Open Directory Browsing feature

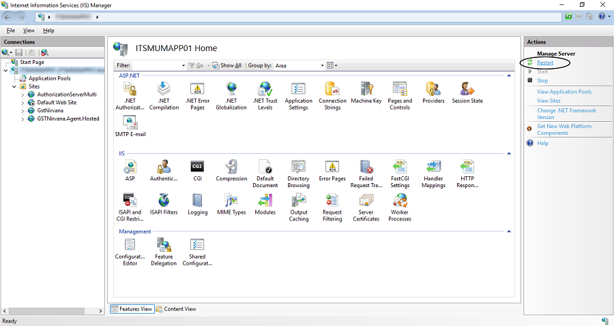coord(298,174)
